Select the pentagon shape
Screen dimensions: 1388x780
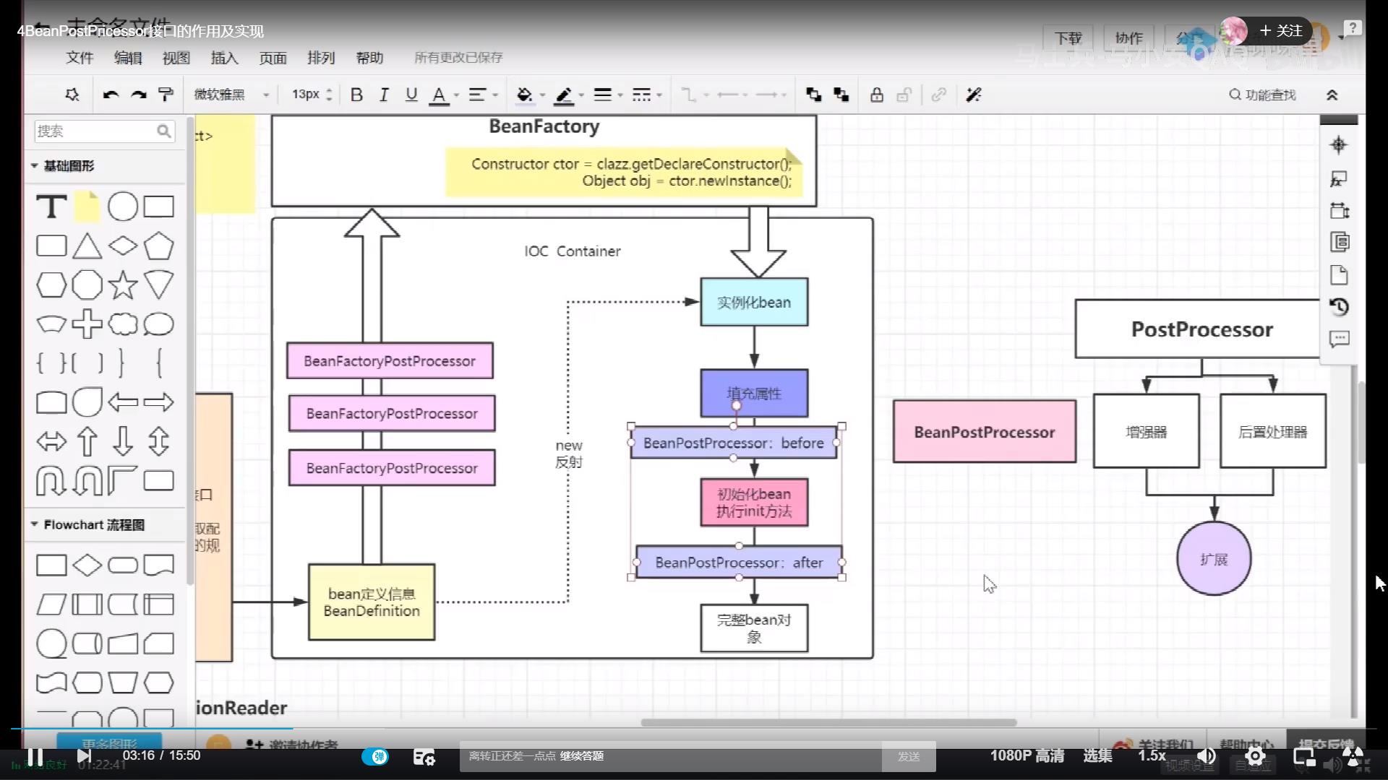click(x=158, y=246)
